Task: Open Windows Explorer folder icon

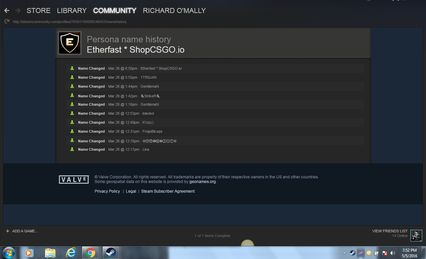Action: coord(50,253)
